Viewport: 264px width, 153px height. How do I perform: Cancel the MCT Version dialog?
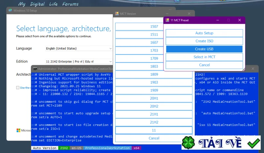click(x=154, y=138)
